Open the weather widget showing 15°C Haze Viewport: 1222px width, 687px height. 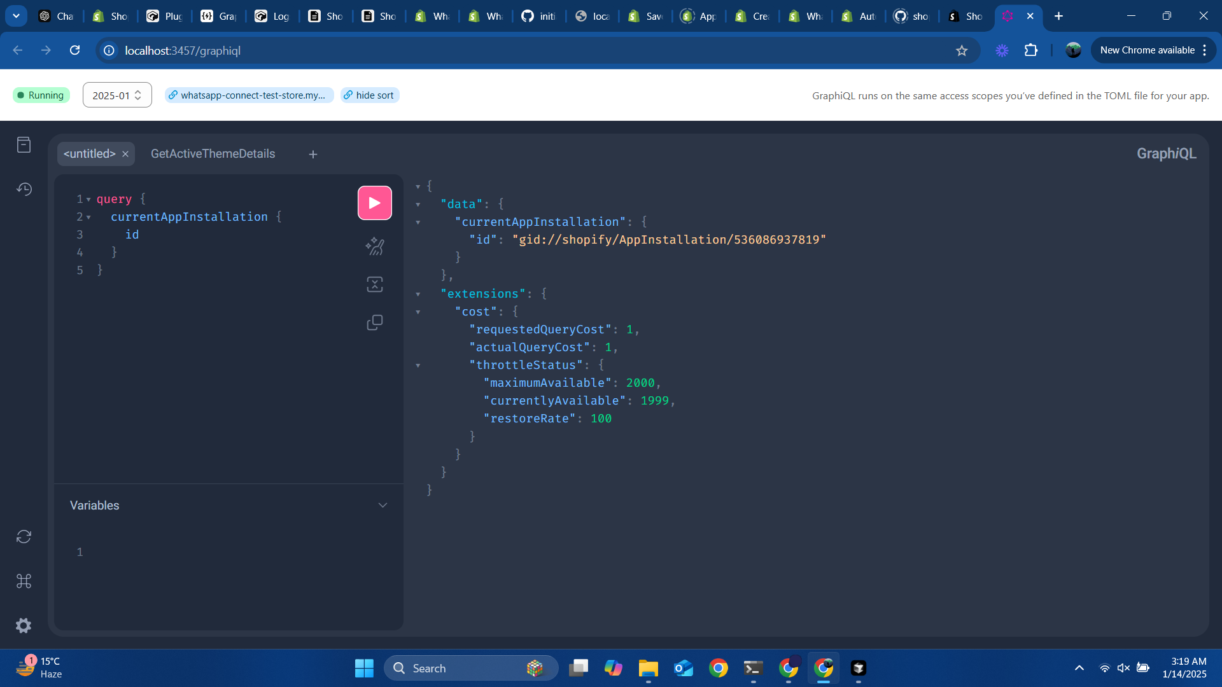(39, 668)
